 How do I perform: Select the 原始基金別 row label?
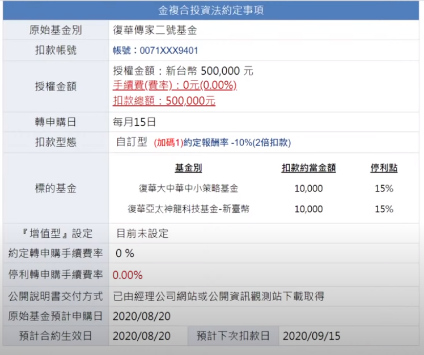[56, 30]
